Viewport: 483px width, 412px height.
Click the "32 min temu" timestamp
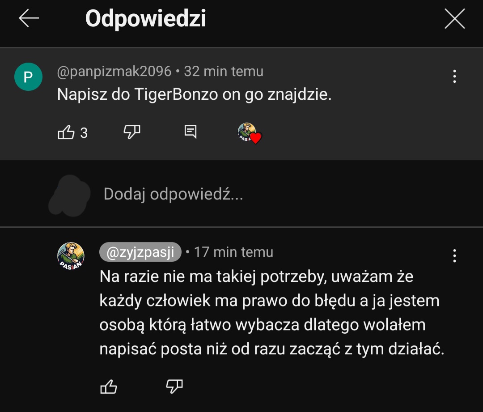click(x=224, y=71)
